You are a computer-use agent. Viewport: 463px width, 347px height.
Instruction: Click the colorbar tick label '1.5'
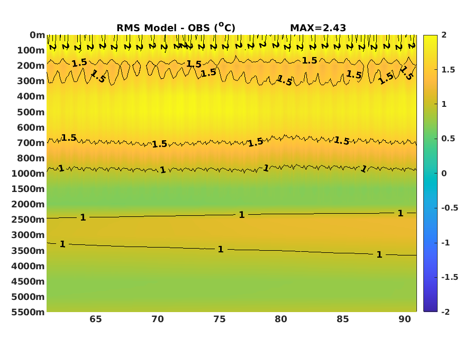click(448, 70)
